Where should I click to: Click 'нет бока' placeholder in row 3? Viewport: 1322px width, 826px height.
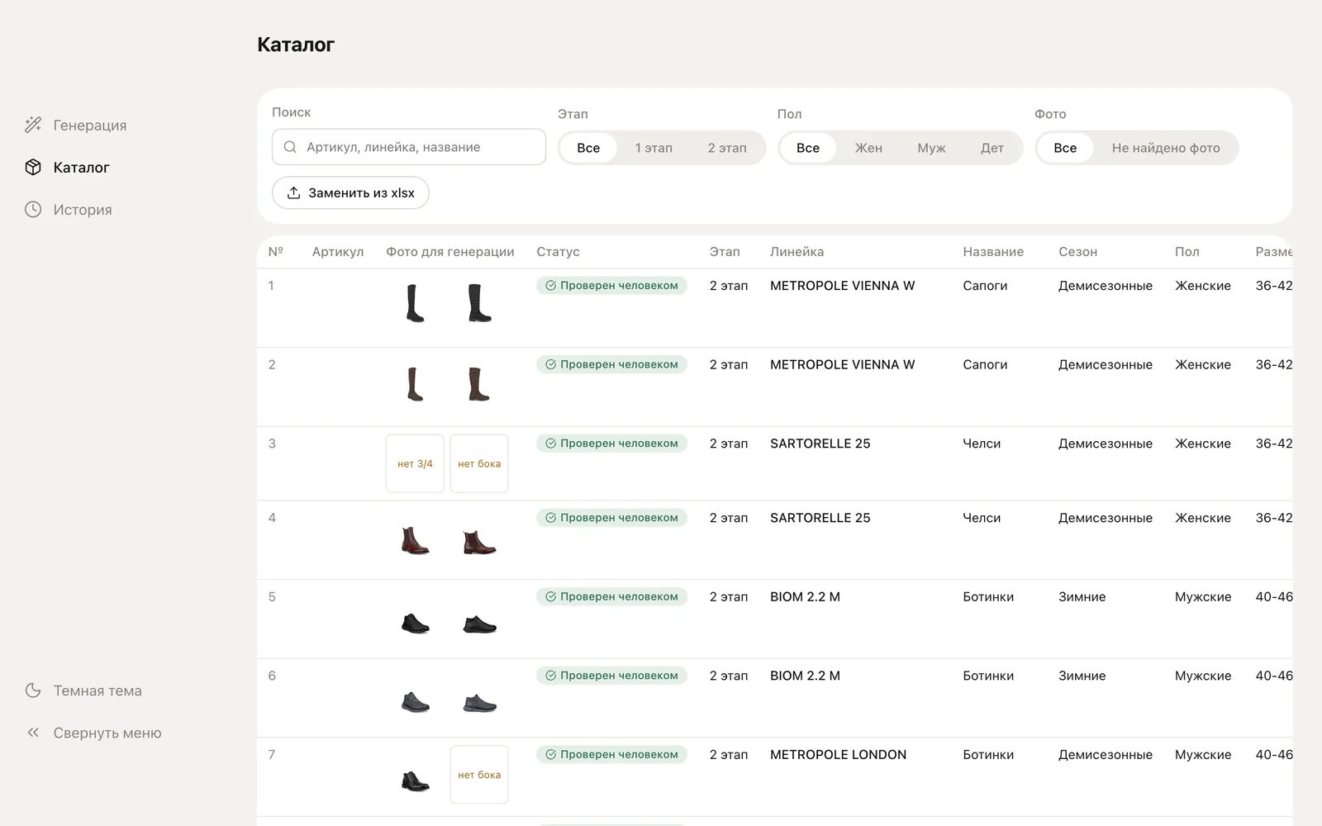pyautogui.click(x=479, y=463)
